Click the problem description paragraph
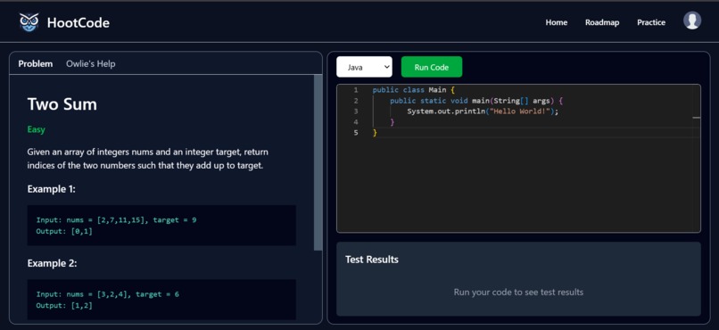 (x=148, y=159)
